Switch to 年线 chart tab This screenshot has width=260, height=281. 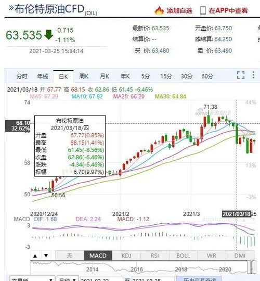(43, 76)
